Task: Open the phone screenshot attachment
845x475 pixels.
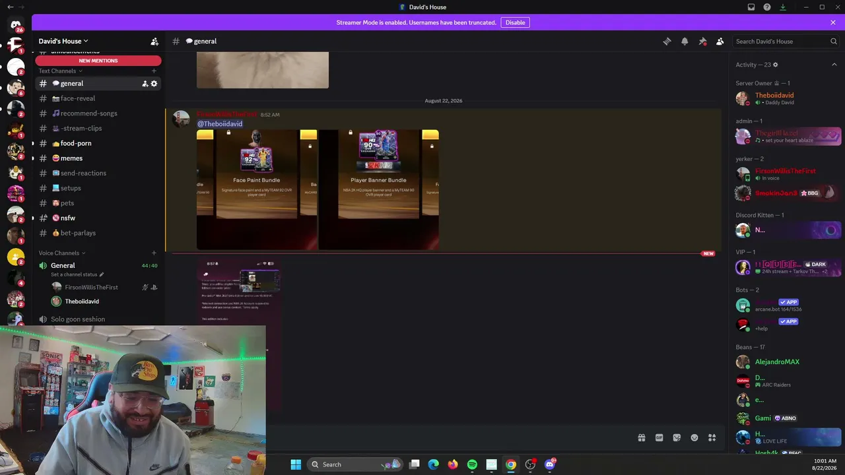Action: pyautogui.click(x=240, y=333)
